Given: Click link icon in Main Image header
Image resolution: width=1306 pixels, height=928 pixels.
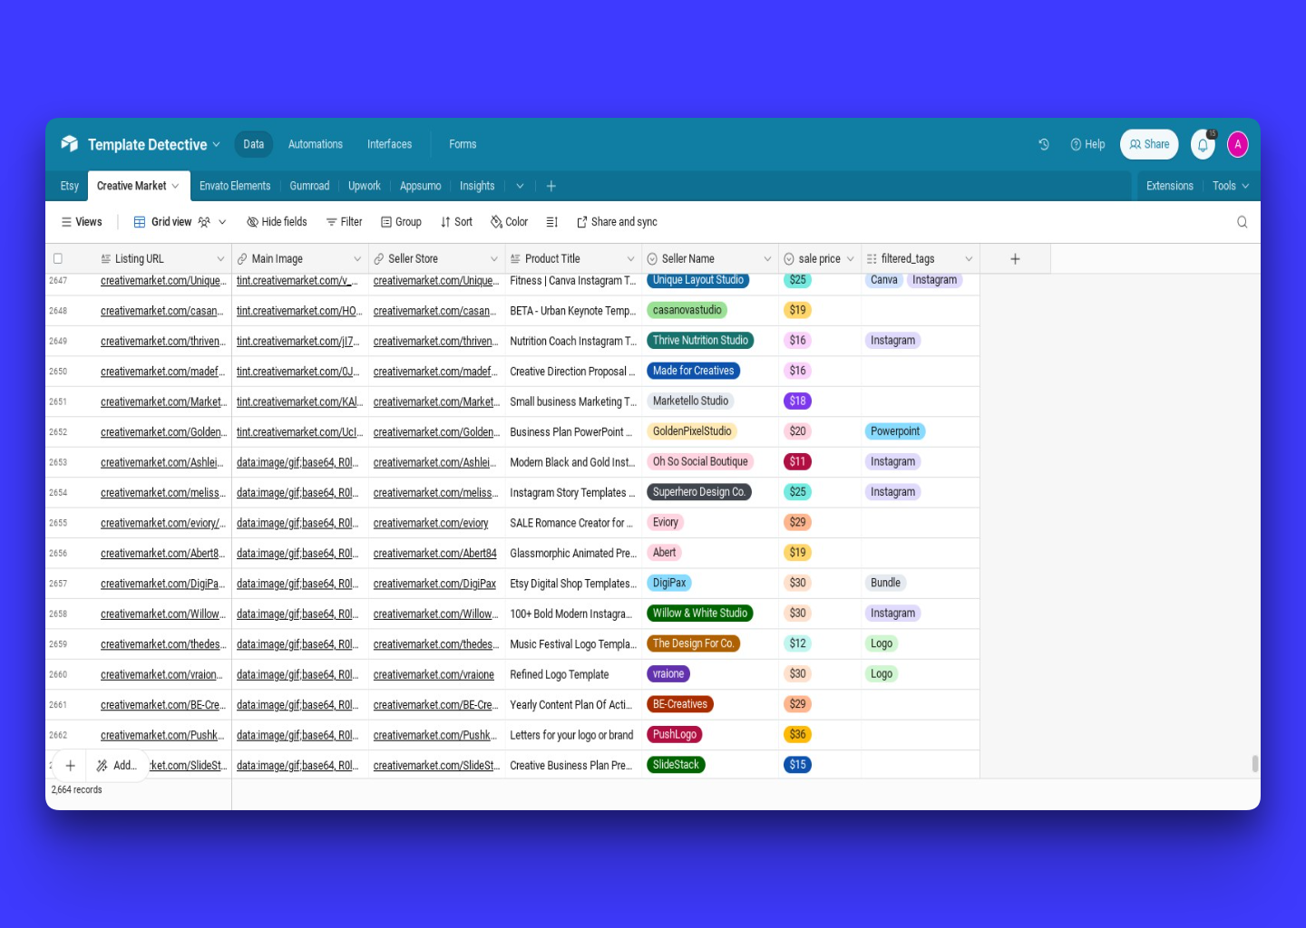Looking at the screenshot, I should tap(242, 259).
